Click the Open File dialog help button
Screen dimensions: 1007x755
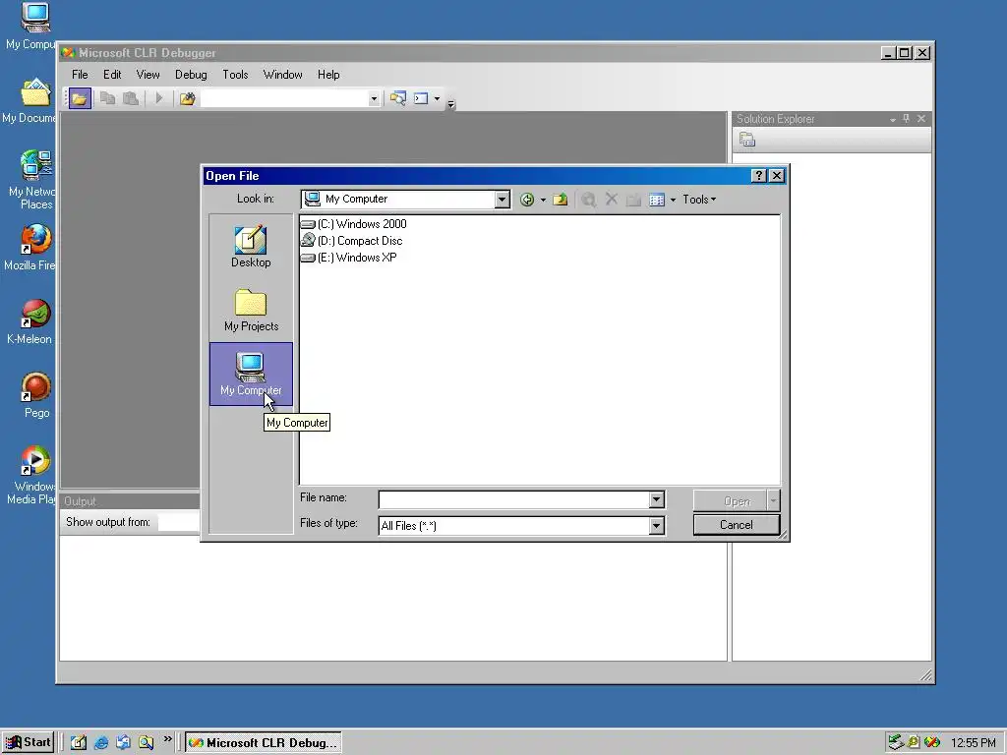(758, 176)
